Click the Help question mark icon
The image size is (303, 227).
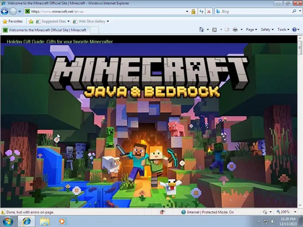tap(294, 30)
